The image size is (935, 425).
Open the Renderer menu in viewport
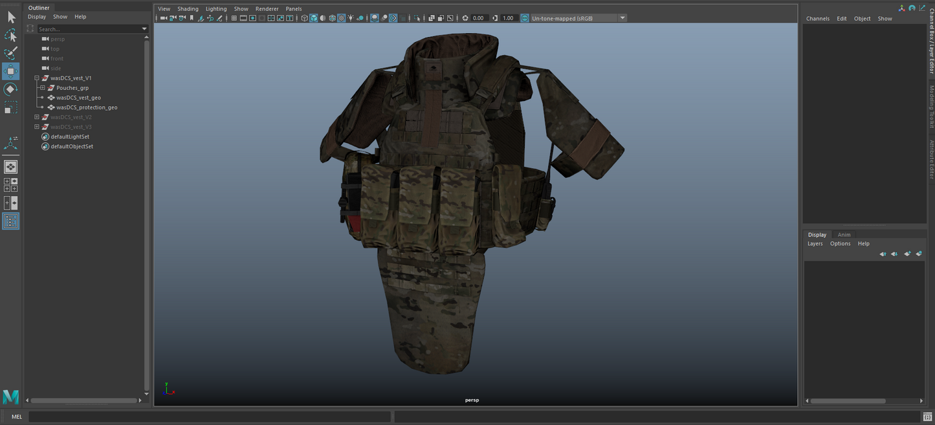[267, 9]
